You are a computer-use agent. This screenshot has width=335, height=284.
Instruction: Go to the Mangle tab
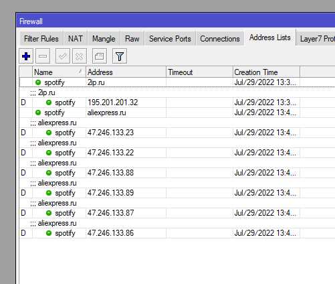(104, 39)
